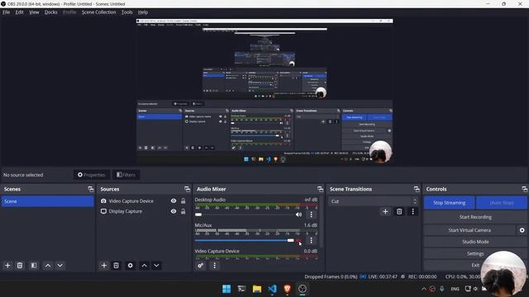Open the Cut transition dropdown
The width and height of the screenshot is (529, 297).
pos(374,201)
